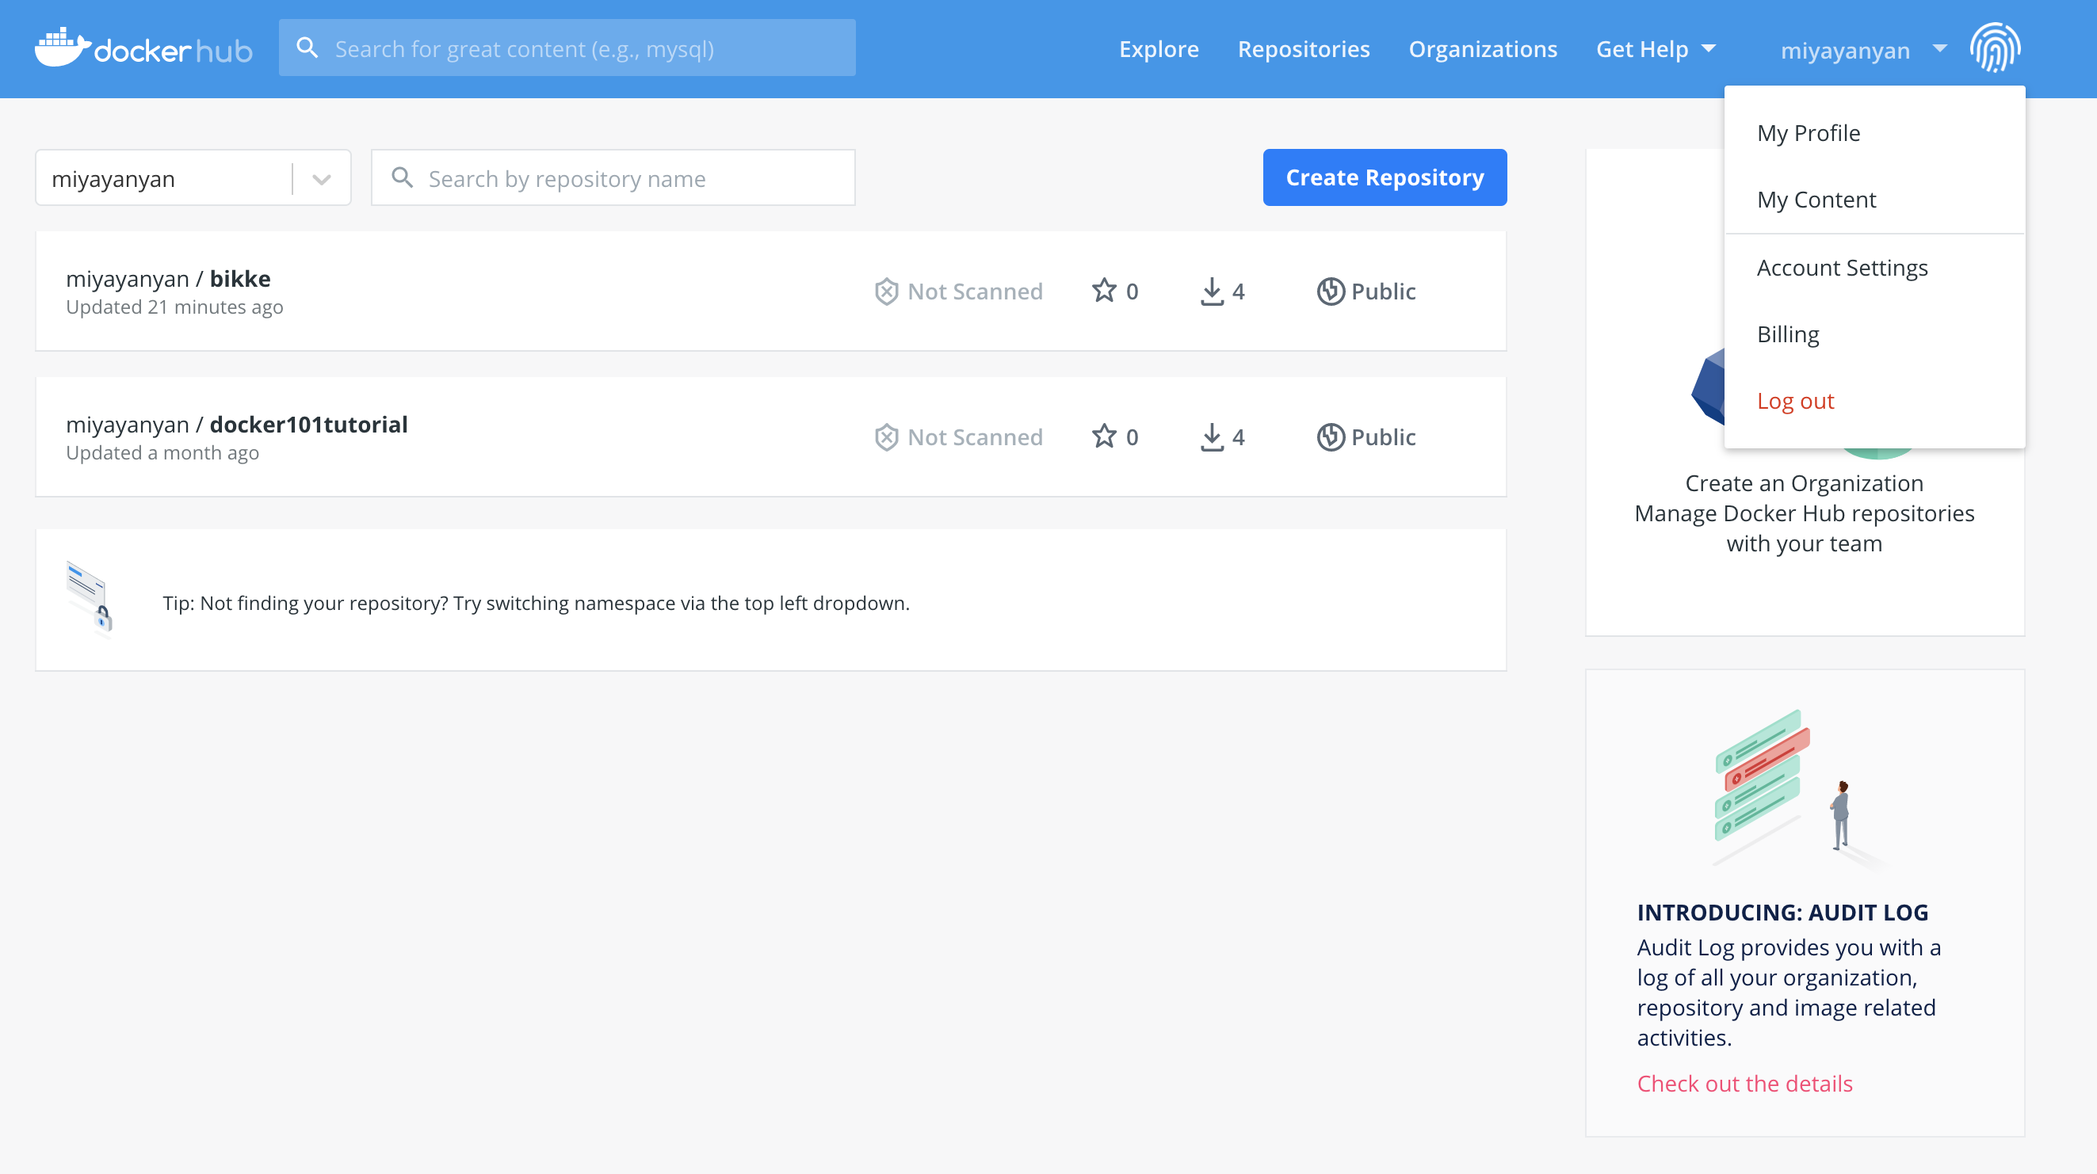The image size is (2097, 1174).
Task: Click the Not Scanned shield icon for bikke
Action: click(886, 292)
